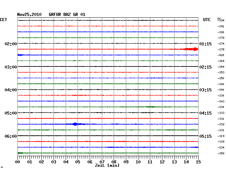
Task: Select the 05:00 CET time label
Action: [11, 113]
